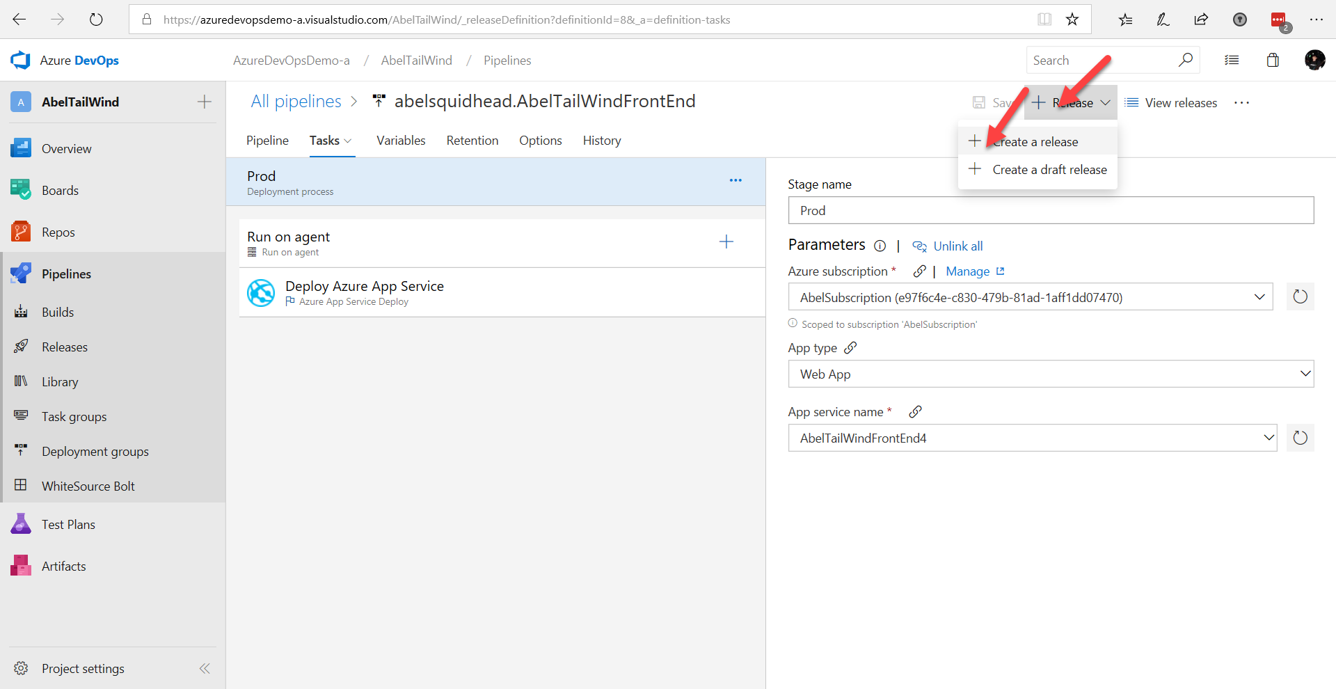Open the marketplace shopping bag icon

(x=1273, y=61)
